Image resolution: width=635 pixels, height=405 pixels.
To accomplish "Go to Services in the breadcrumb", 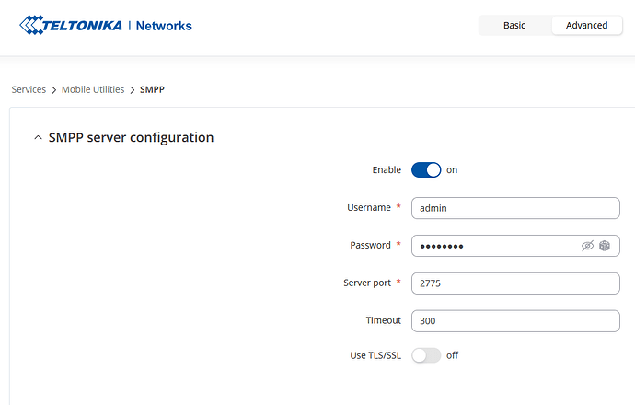I will [x=29, y=89].
